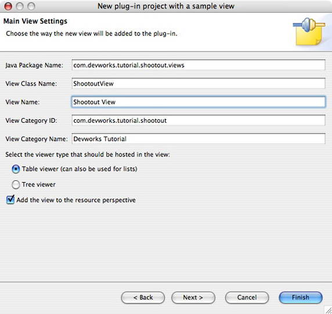
Task: Click the zoom window button
Action: pos(31,6)
